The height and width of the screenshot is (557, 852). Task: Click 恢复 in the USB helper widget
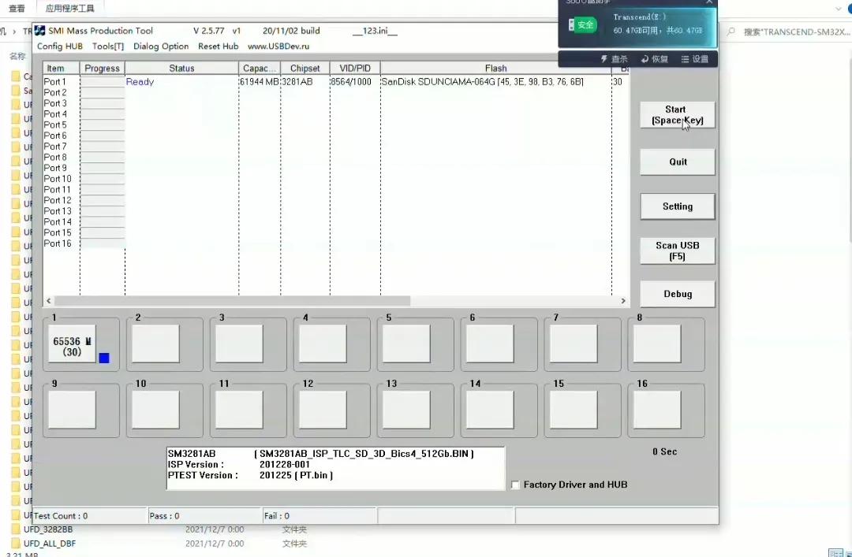coord(655,59)
